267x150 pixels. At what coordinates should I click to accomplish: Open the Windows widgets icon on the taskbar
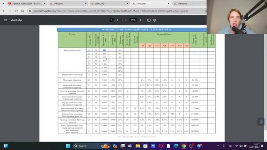coord(5,146)
